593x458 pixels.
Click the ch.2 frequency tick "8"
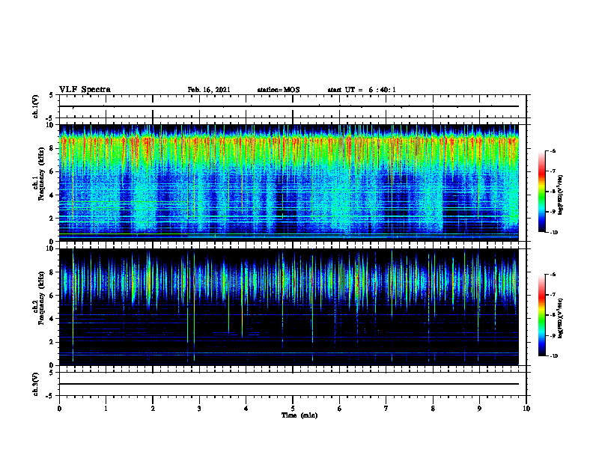pos(52,272)
